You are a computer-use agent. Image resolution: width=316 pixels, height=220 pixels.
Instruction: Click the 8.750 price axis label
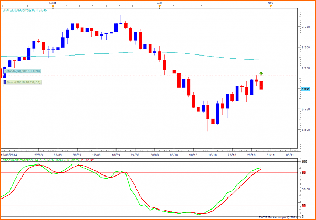306,109
